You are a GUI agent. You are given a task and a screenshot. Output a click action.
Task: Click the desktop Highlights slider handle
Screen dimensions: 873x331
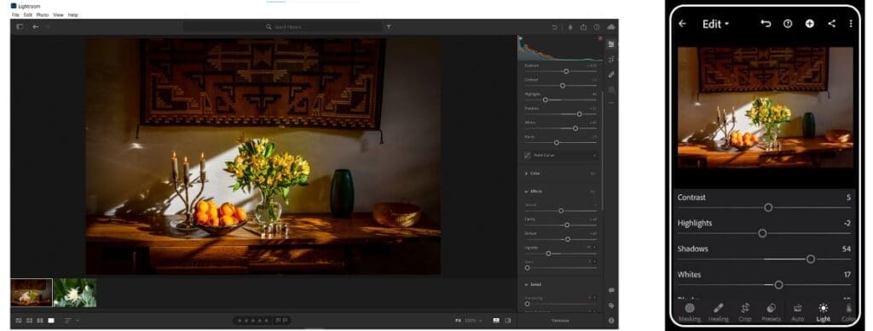point(545,100)
